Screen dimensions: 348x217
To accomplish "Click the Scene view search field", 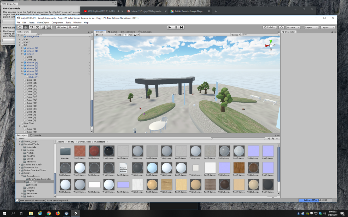I will 260,35.
